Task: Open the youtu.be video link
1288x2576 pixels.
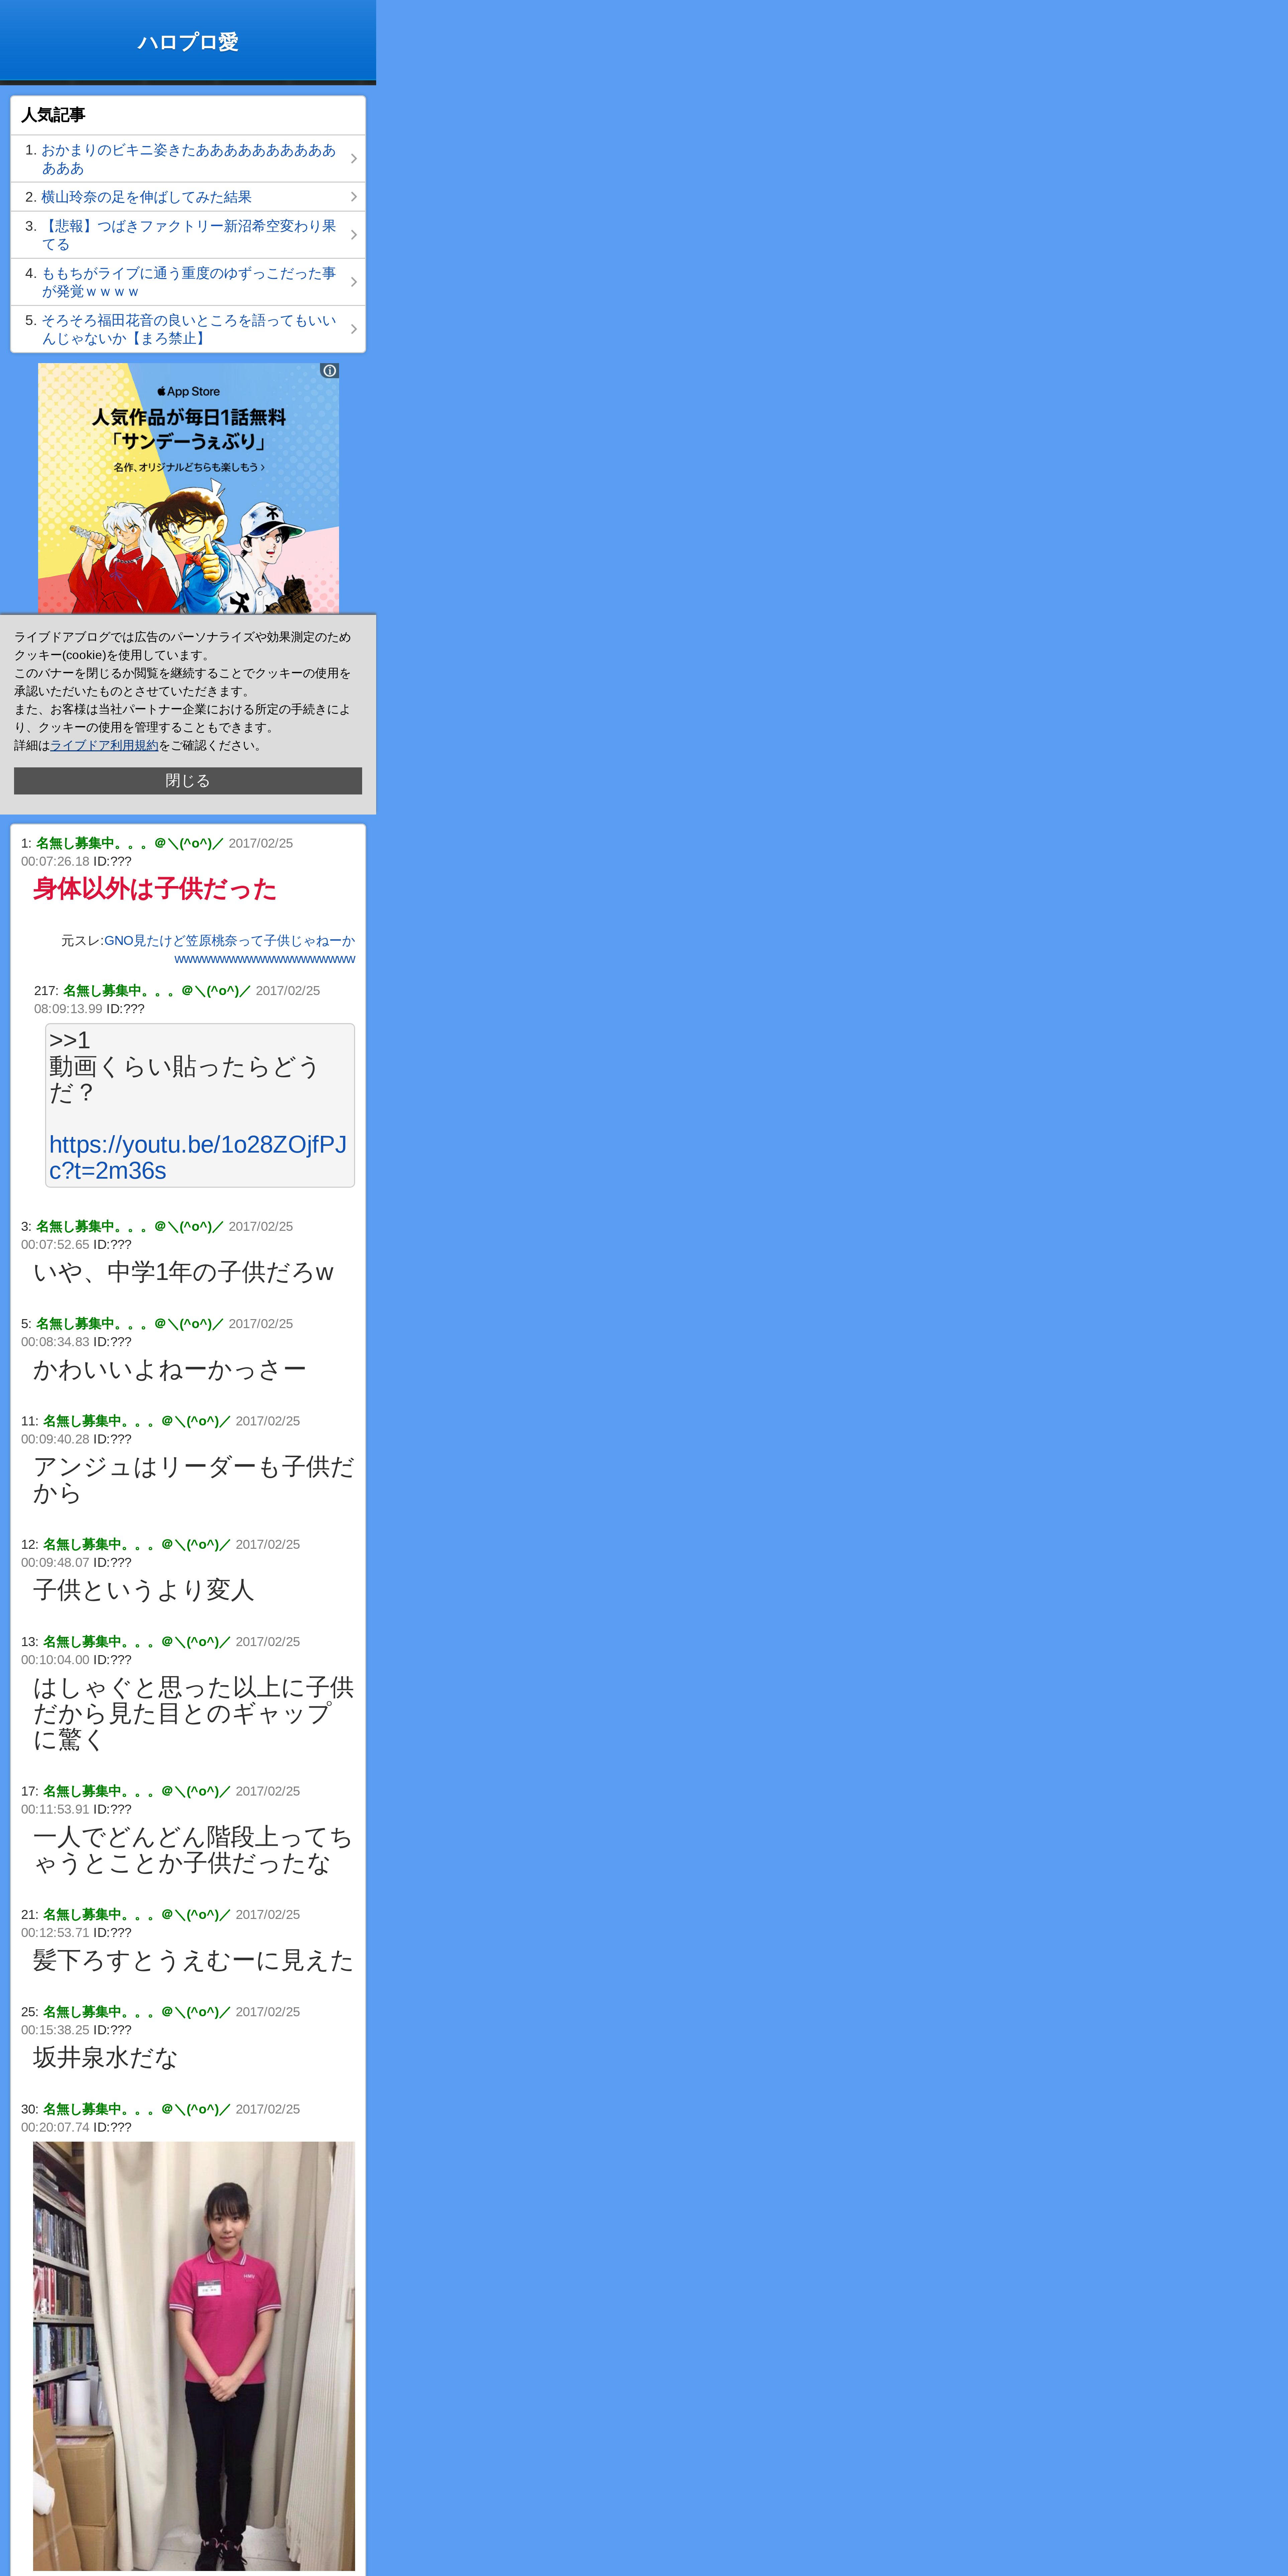Action: pyautogui.click(x=198, y=1158)
